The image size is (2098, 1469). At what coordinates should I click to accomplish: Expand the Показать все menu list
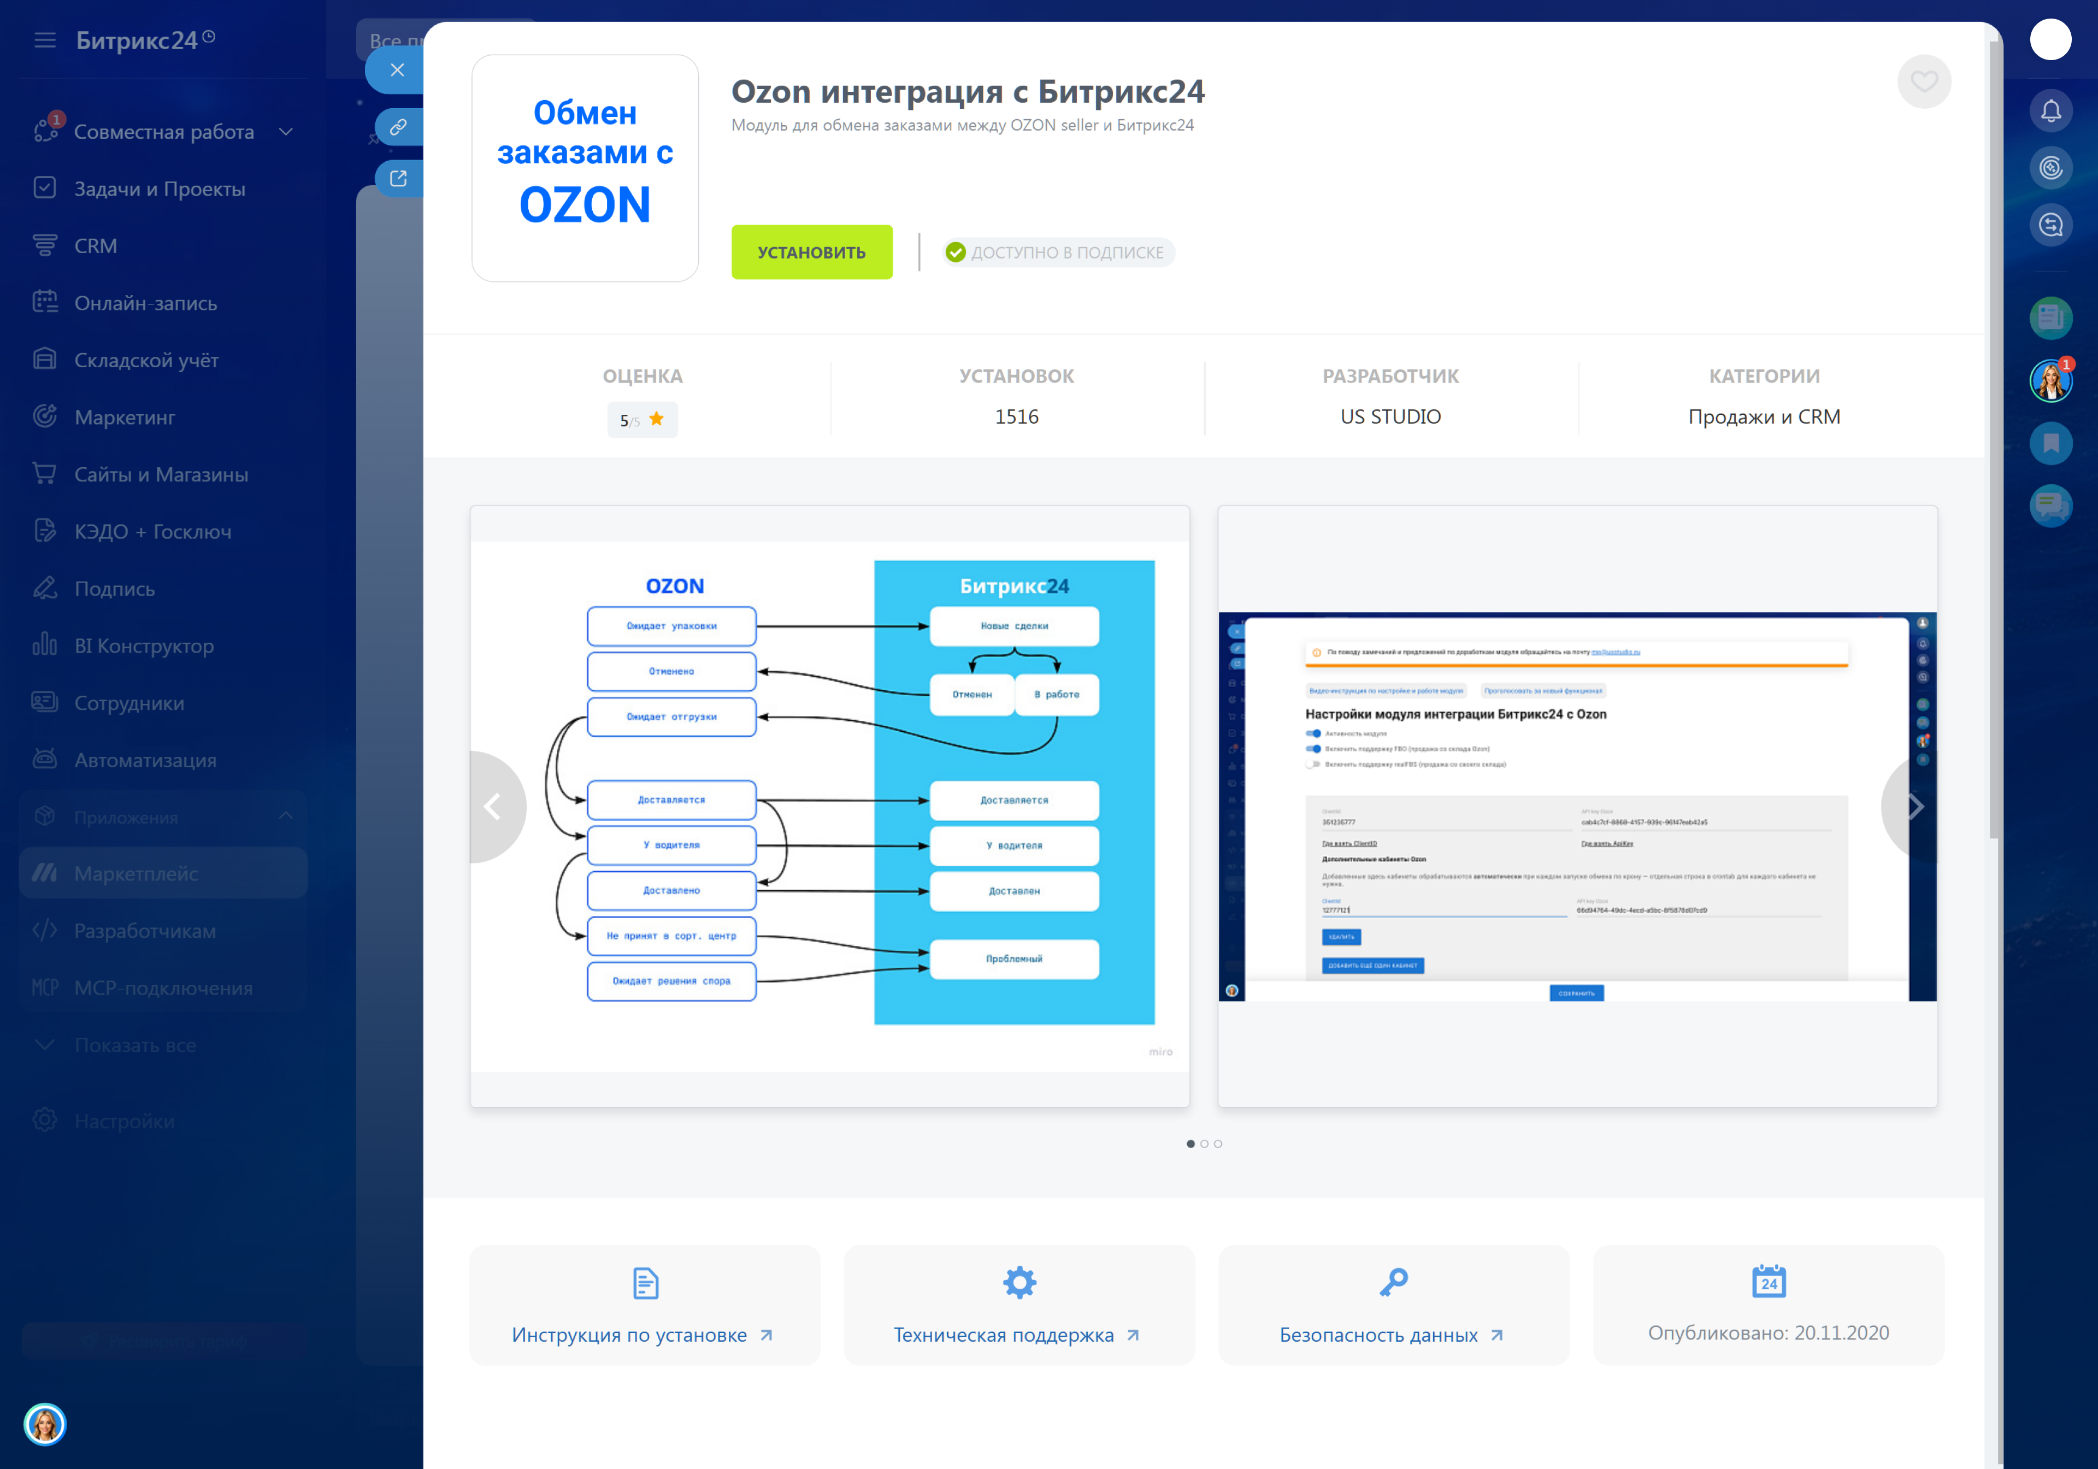[134, 1045]
